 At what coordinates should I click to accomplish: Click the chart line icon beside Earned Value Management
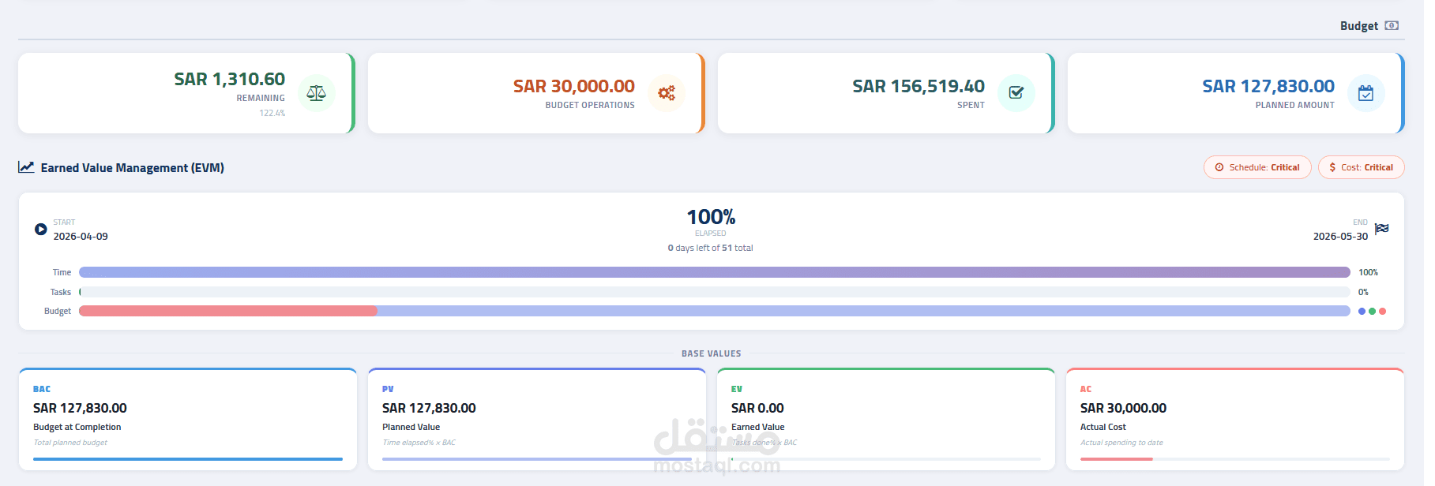coord(26,167)
